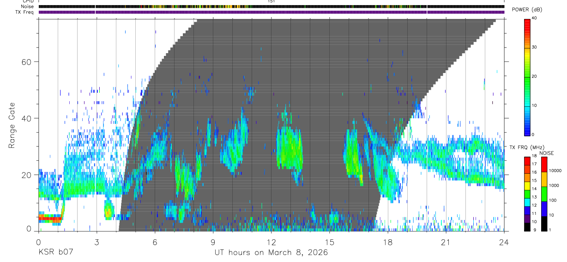Image resolution: width=567 pixels, height=262 pixels.
Task: Pick the orange noise swatch between 1000 and 10000
Action: tap(544, 179)
